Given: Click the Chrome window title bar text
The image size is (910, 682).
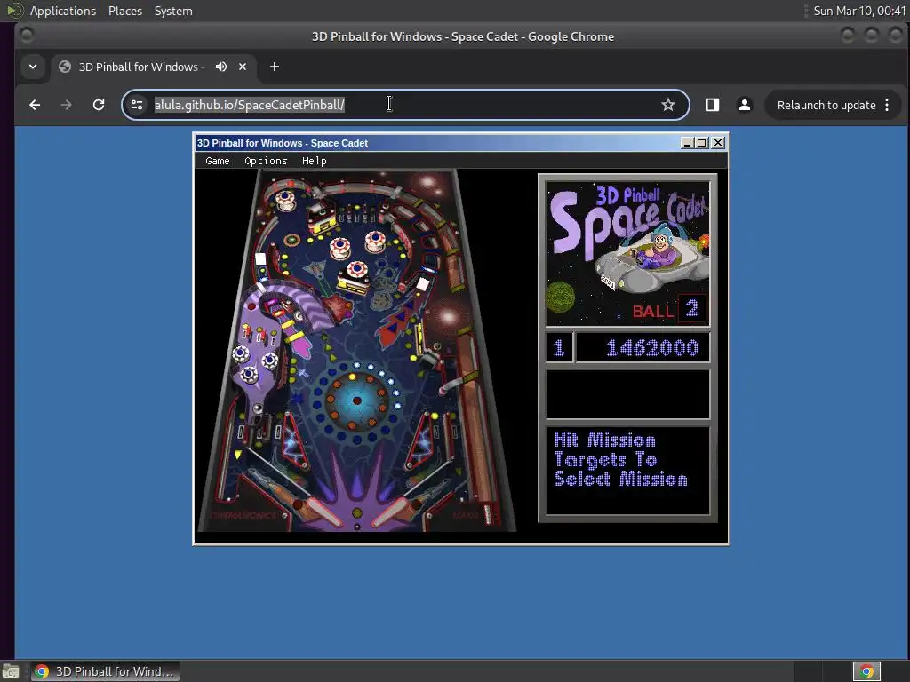Looking at the screenshot, I should click(462, 36).
